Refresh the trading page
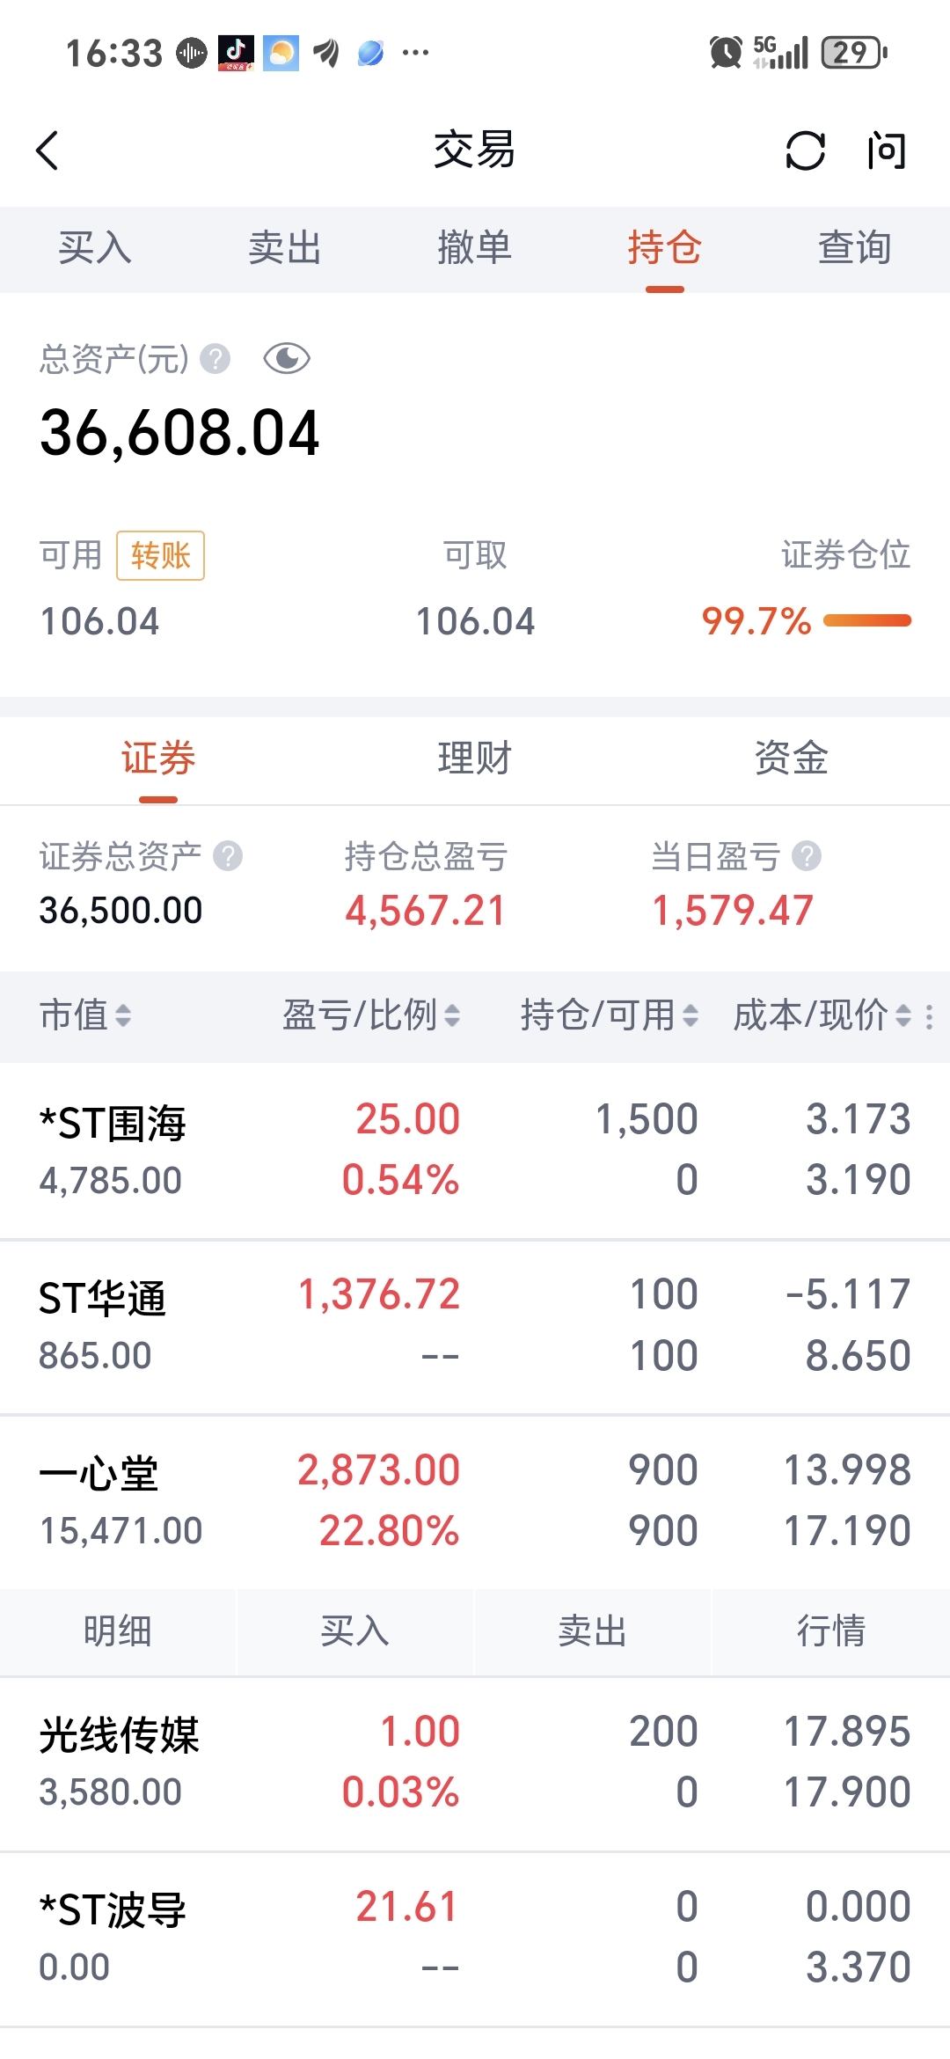950x2059 pixels. pyautogui.click(x=805, y=150)
